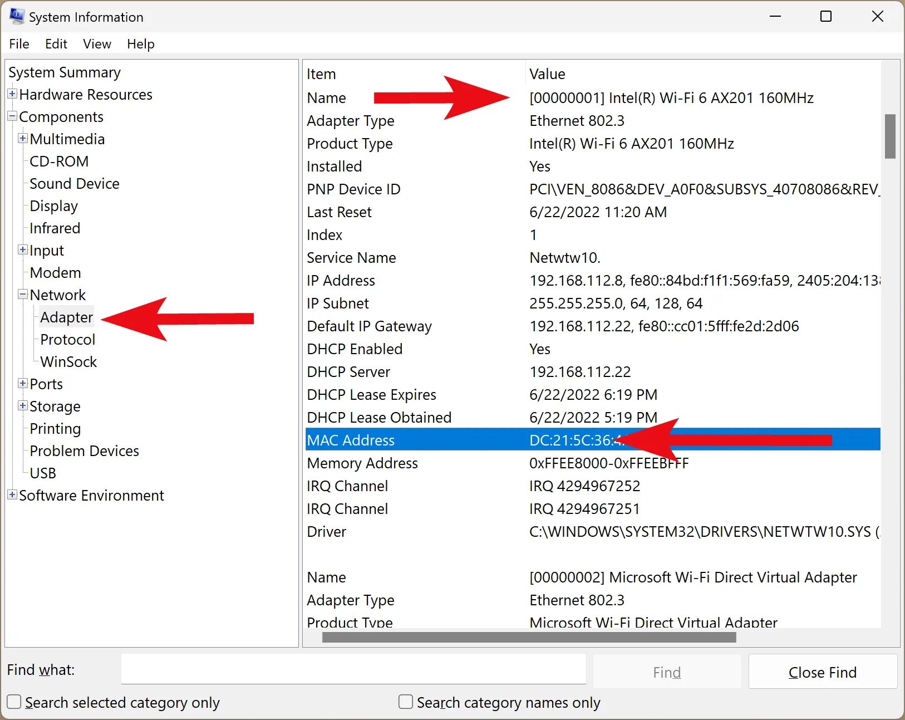Image resolution: width=905 pixels, height=720 pixels.
Task: Open the View menu
Action: pyautogui.click(x=97, y=44)
